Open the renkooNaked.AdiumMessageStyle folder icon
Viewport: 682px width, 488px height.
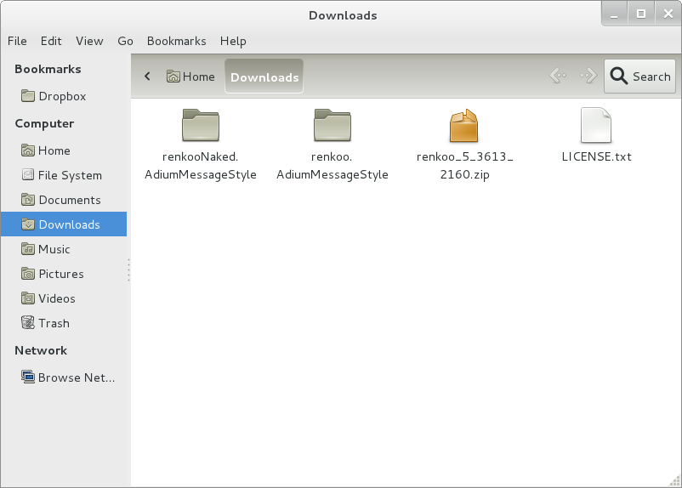tap(201, 126)
